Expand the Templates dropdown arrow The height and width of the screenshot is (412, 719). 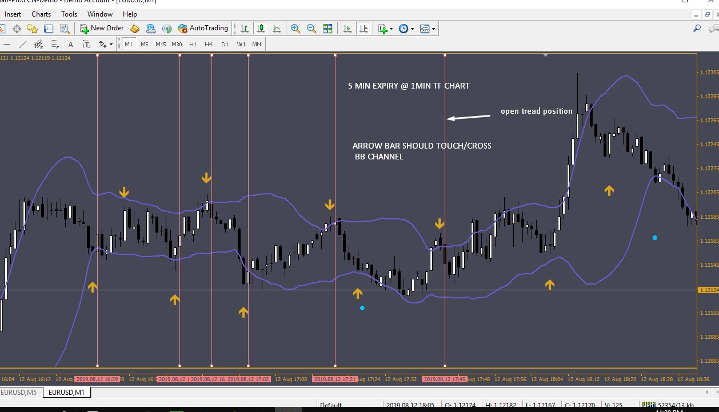pos(433,29)
